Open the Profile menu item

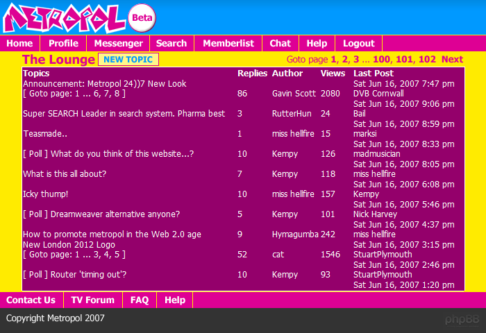[x=64, y=44]
